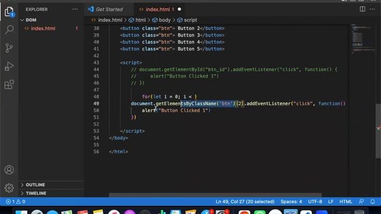
Task: Click the commented getElementById line 44
Action: [234, 70]
